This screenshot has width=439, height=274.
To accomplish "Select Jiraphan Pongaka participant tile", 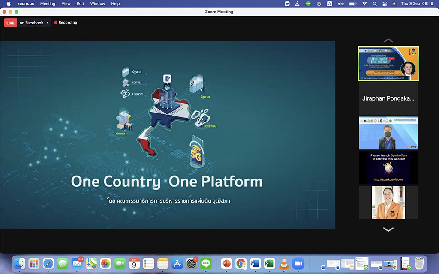I will [x=388, y=98].
